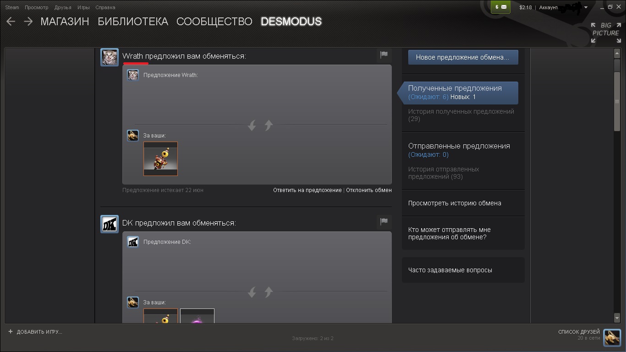
Task: Open Кто может отправлять мне предложения
Action: click(450, 233)
